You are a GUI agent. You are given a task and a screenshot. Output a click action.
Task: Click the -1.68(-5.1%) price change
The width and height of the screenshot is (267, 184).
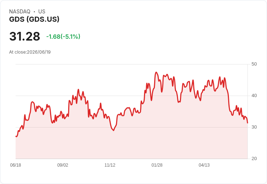tap(63, 37)
